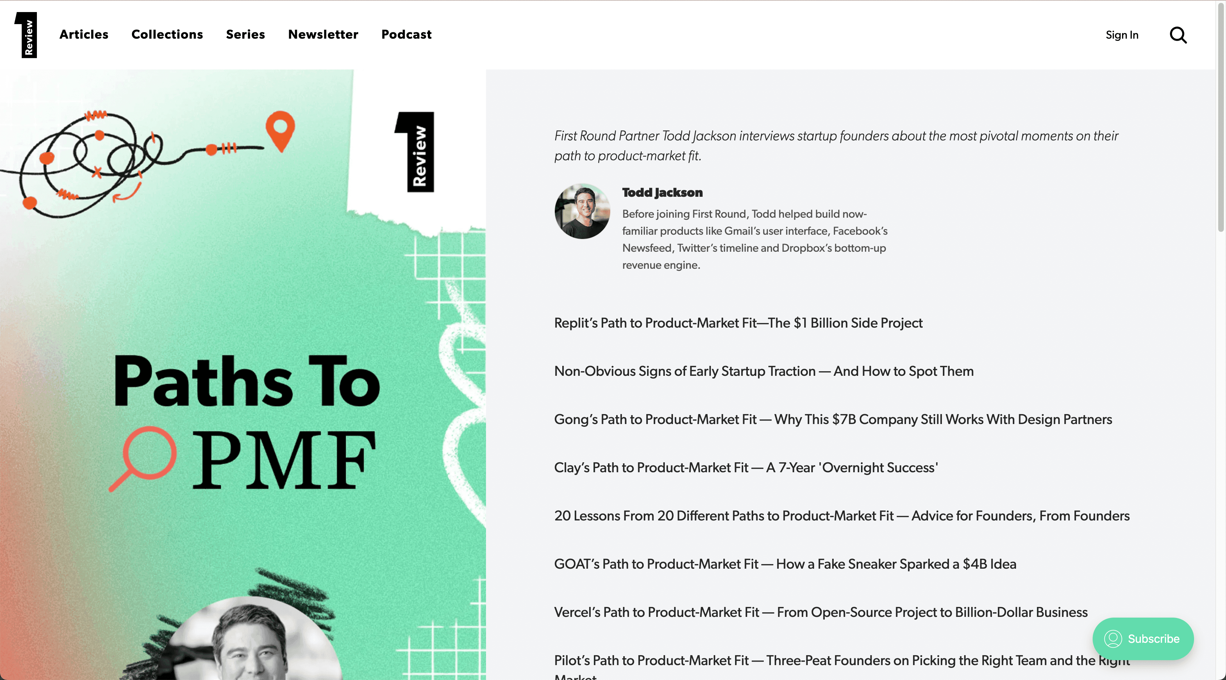Open GOAT's Fake Sneaker article link
Screen dimensions: 1226x680
coord(785,564)
